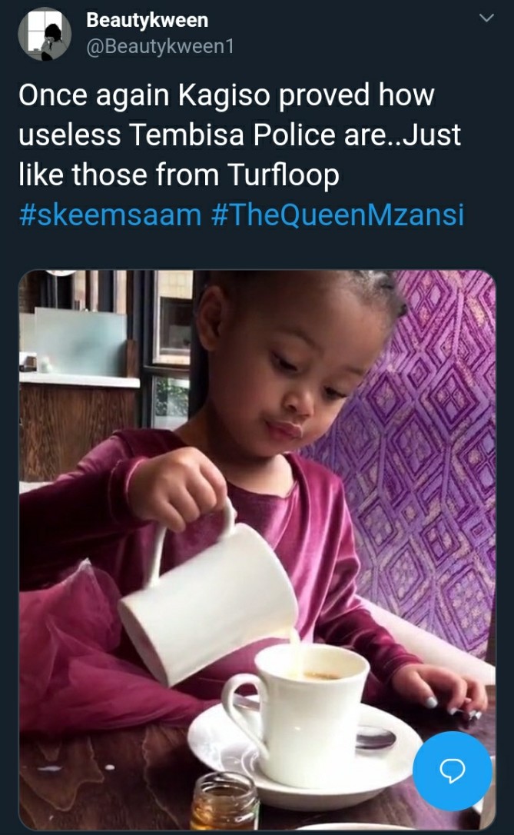The height and width of the screenshot is (835, 514).
Task: Click the tweet text mentioning Tembisa Police
Action: tap(240, 135)
